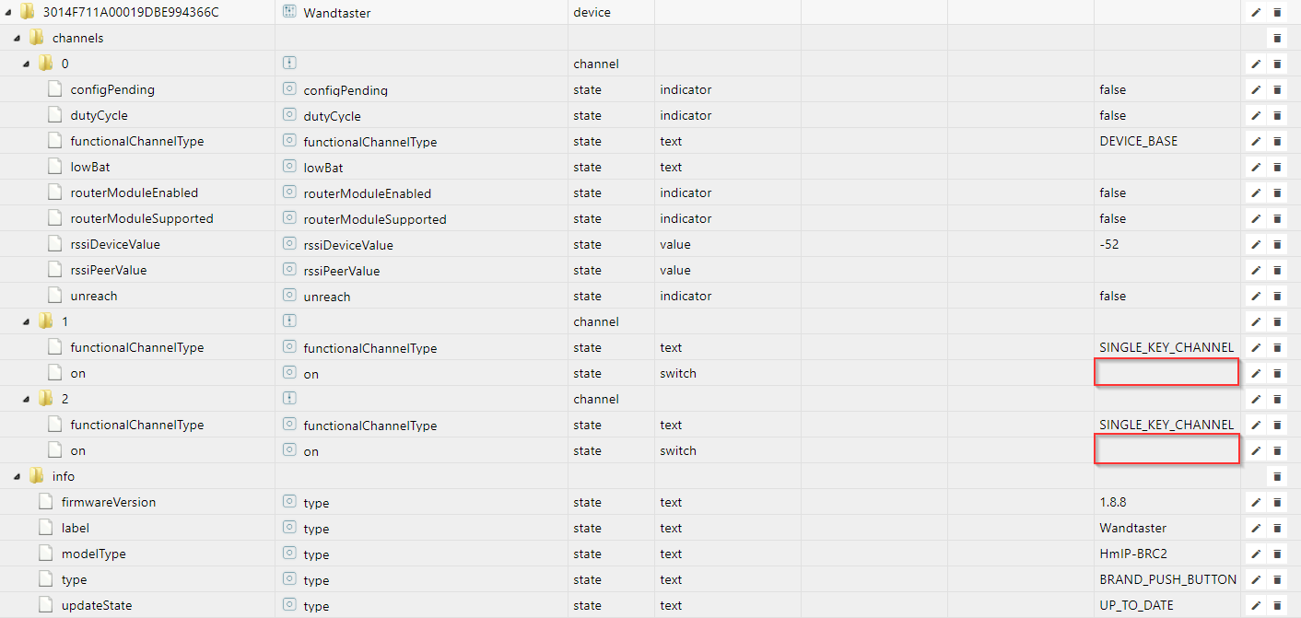Edit the unreach state
This screenshot has height=618, width=1301.
pyautogui.click(x=1255, y=297)
